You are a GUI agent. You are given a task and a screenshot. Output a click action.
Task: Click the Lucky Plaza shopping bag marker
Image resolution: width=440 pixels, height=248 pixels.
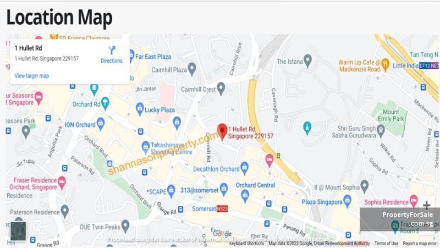click(140, 109)
